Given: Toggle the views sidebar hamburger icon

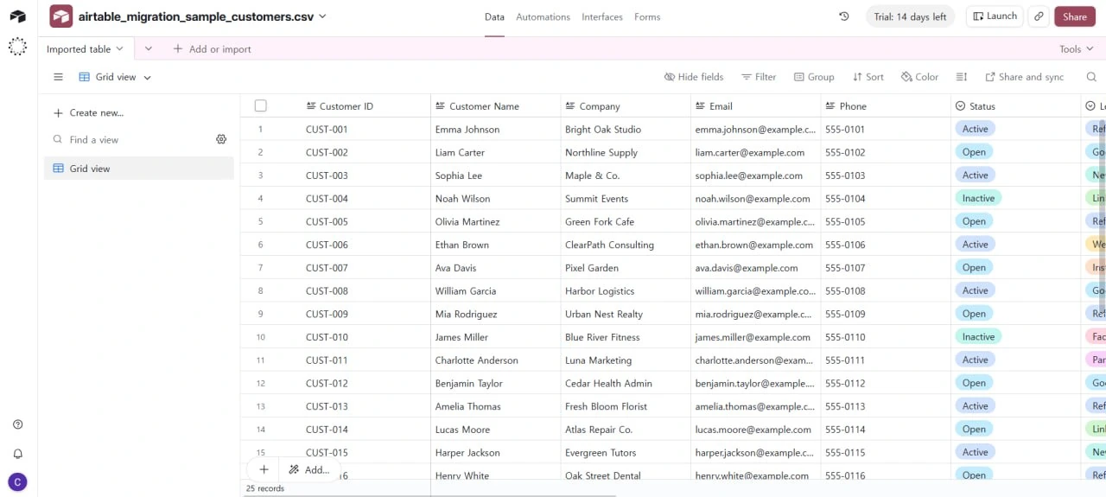Looking at the screenshot, I should click(58, 77).
